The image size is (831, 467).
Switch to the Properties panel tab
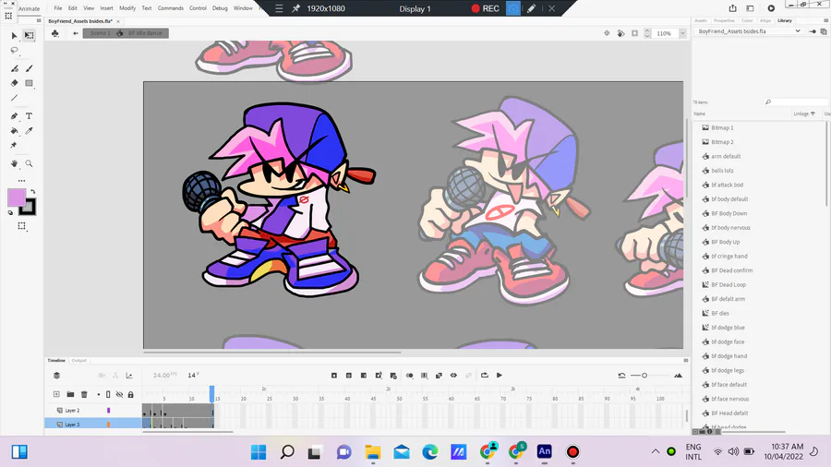click(724, 20)
